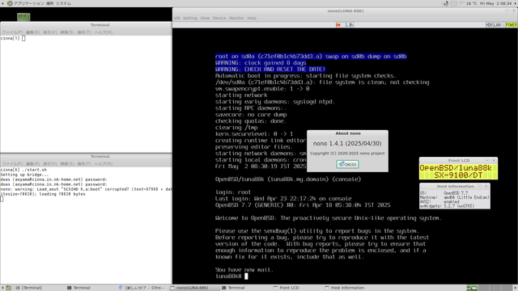Open 編集(E) menu in lower Terminal
Viewport: 518px width, 291px height.
click(32, 164)
